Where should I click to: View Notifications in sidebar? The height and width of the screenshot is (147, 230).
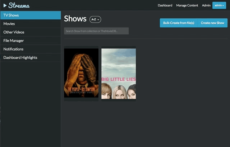pos(31,49)
